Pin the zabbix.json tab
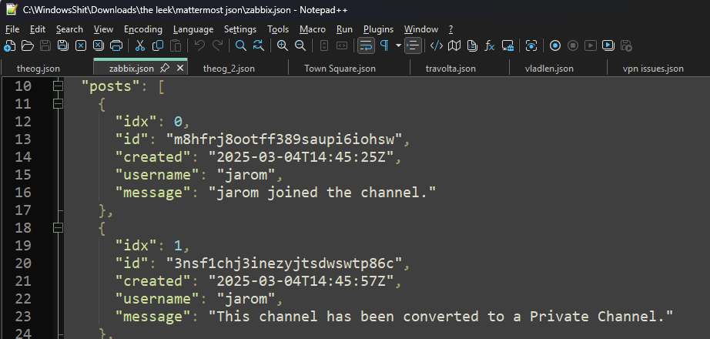 tap(166, 69)
